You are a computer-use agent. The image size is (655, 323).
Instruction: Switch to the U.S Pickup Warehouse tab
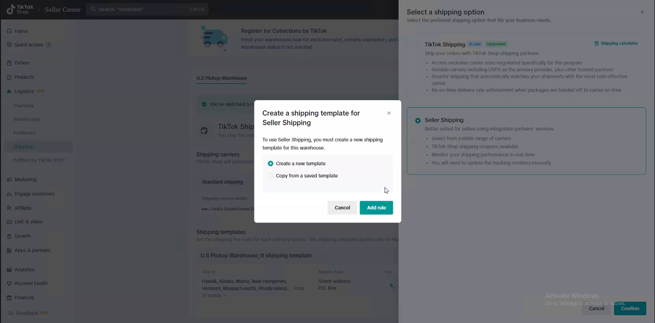point(222,78)
